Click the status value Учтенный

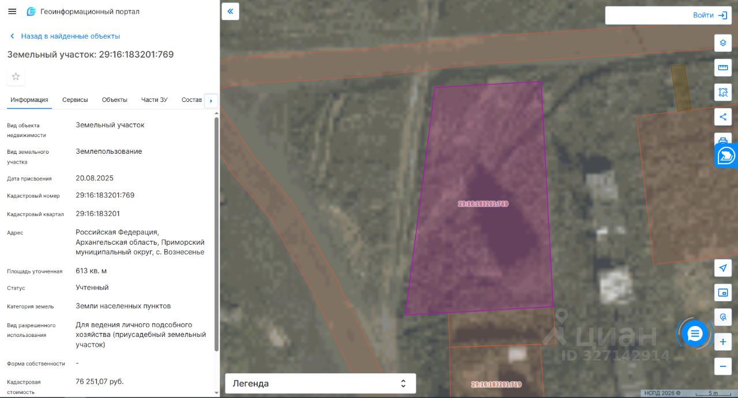tap(92, 287)
